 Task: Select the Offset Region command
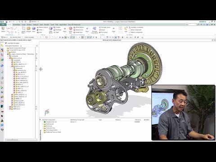[79, 27]
